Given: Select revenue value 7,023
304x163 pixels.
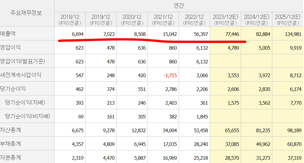Looking at the screenshot, I should point(109,34).
